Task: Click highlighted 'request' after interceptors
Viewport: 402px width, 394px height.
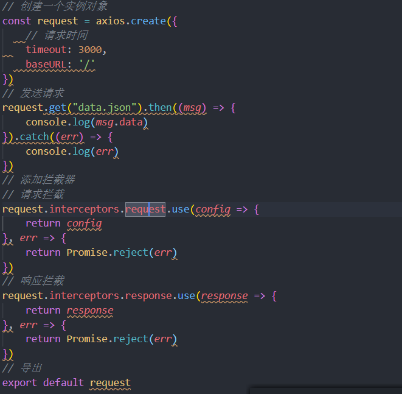Action: click(145, 209)
